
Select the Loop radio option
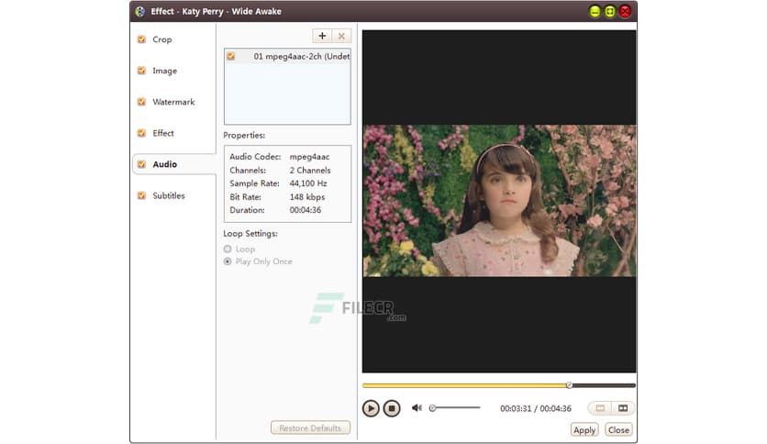[x=228, y=249]
